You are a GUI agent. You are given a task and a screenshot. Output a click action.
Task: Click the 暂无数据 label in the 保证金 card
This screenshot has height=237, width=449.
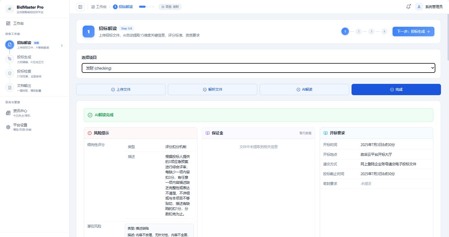(305, 133)
